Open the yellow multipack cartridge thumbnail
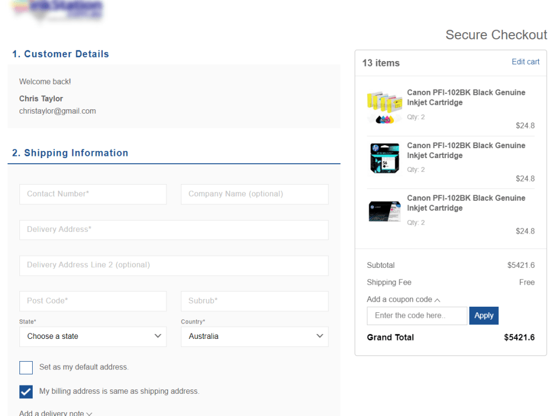555x416 pixels. [x=385, y=107]
